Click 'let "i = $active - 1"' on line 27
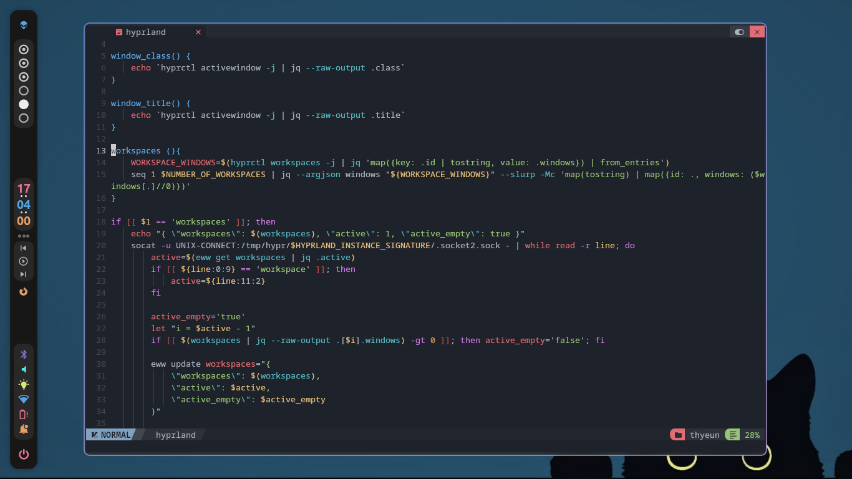The width and height of the screenshot is (852, 479). [203, 328]
